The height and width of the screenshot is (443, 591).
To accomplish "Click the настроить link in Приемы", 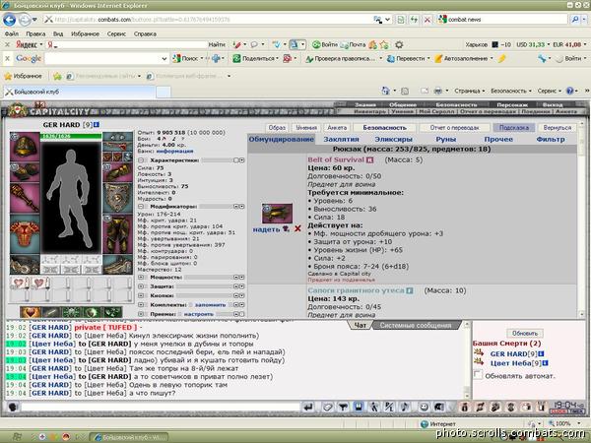I will (x=199, y=314).
